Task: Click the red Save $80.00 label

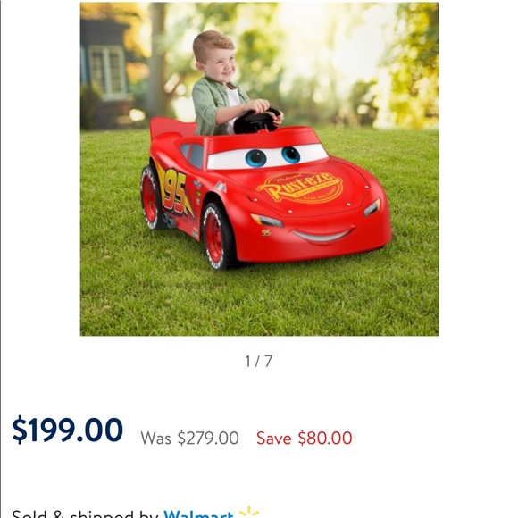Action: coord(305,438)
